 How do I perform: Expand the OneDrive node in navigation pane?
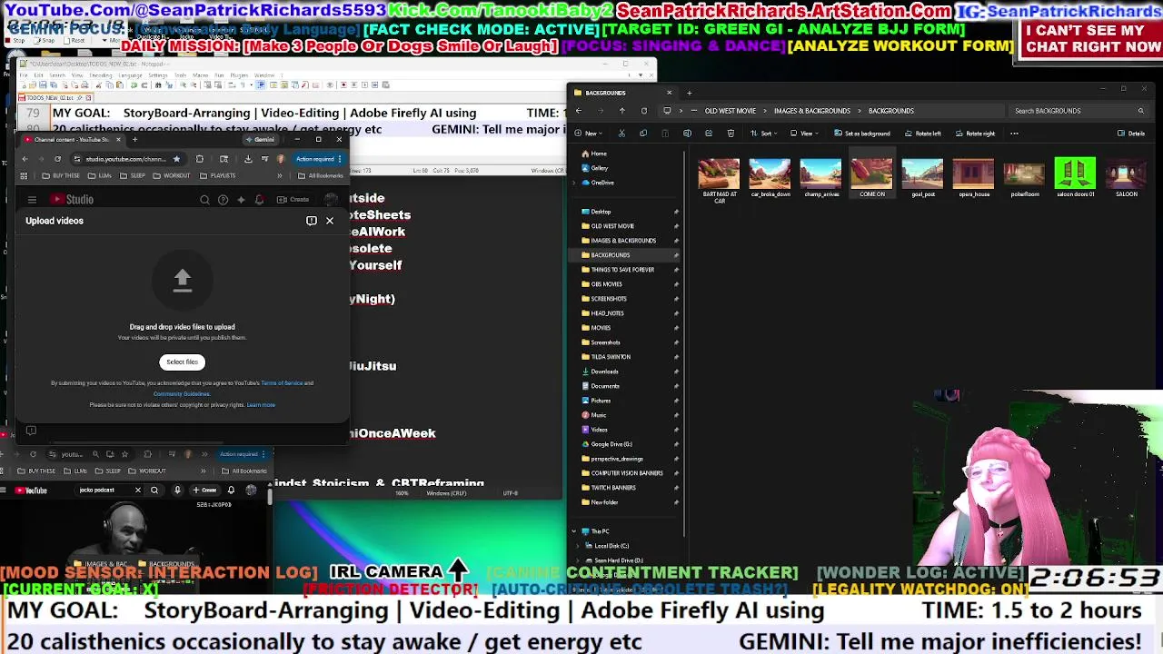pos(573,183)
